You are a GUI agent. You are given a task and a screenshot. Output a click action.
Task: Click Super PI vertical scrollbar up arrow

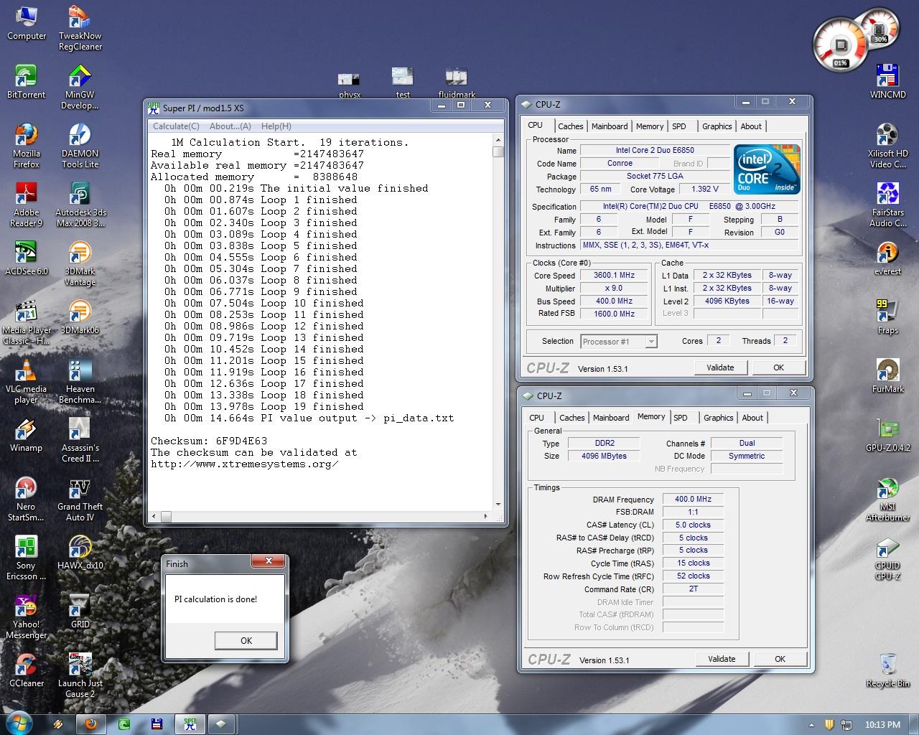(x=498, y=141)
